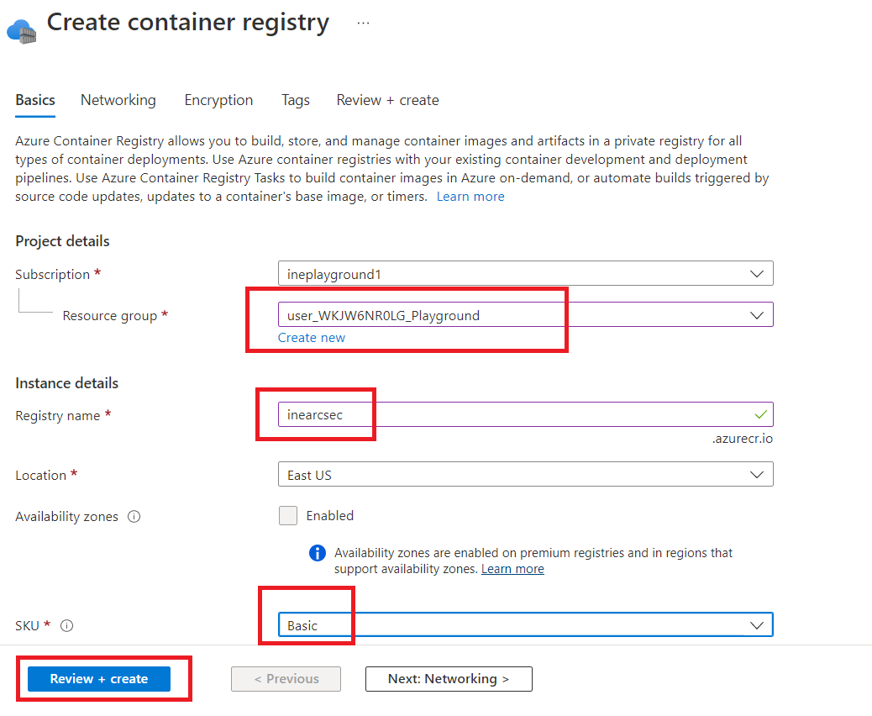
Task: Click the container registry cloud icon
Action: [x=21, y=32]
